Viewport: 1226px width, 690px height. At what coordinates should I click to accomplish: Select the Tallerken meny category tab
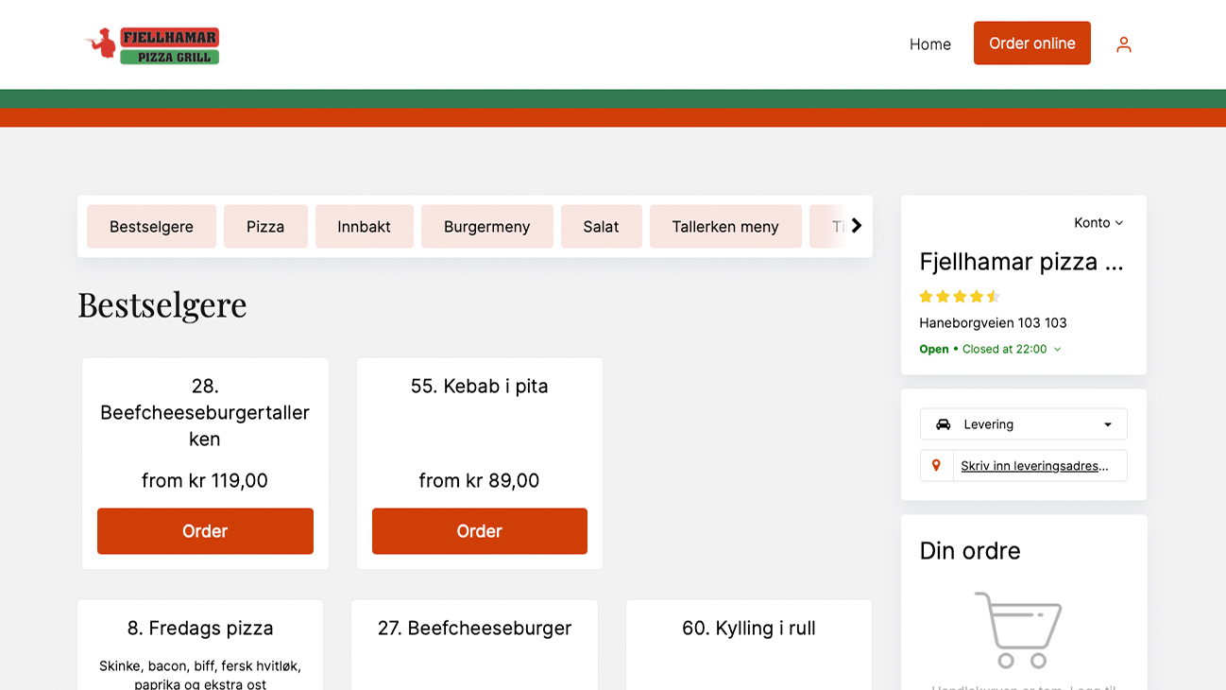[725, 227]
